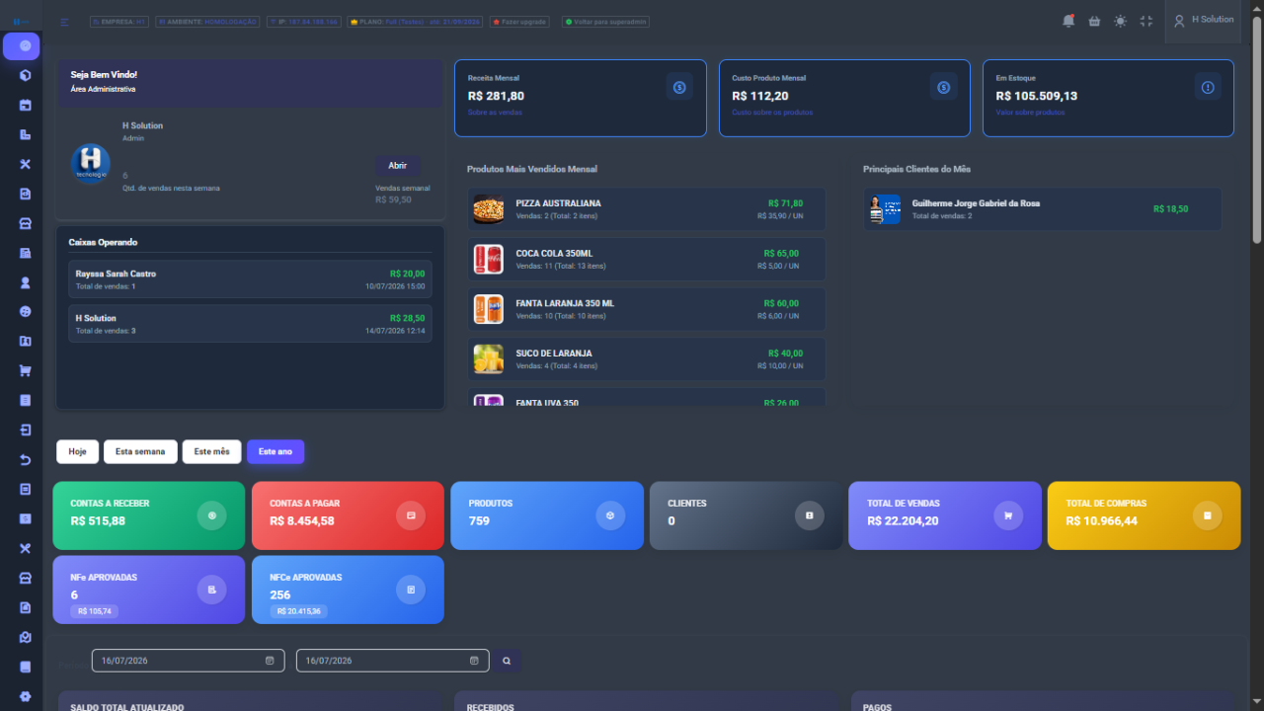Open the dollar bill icon in the sidebar
This screenshot has height=711, width=1264.
point(25,518)
